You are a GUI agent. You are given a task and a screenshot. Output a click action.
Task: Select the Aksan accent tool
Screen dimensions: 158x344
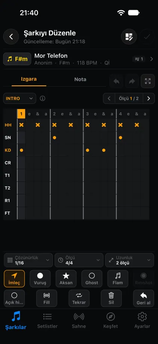[66, 279]
